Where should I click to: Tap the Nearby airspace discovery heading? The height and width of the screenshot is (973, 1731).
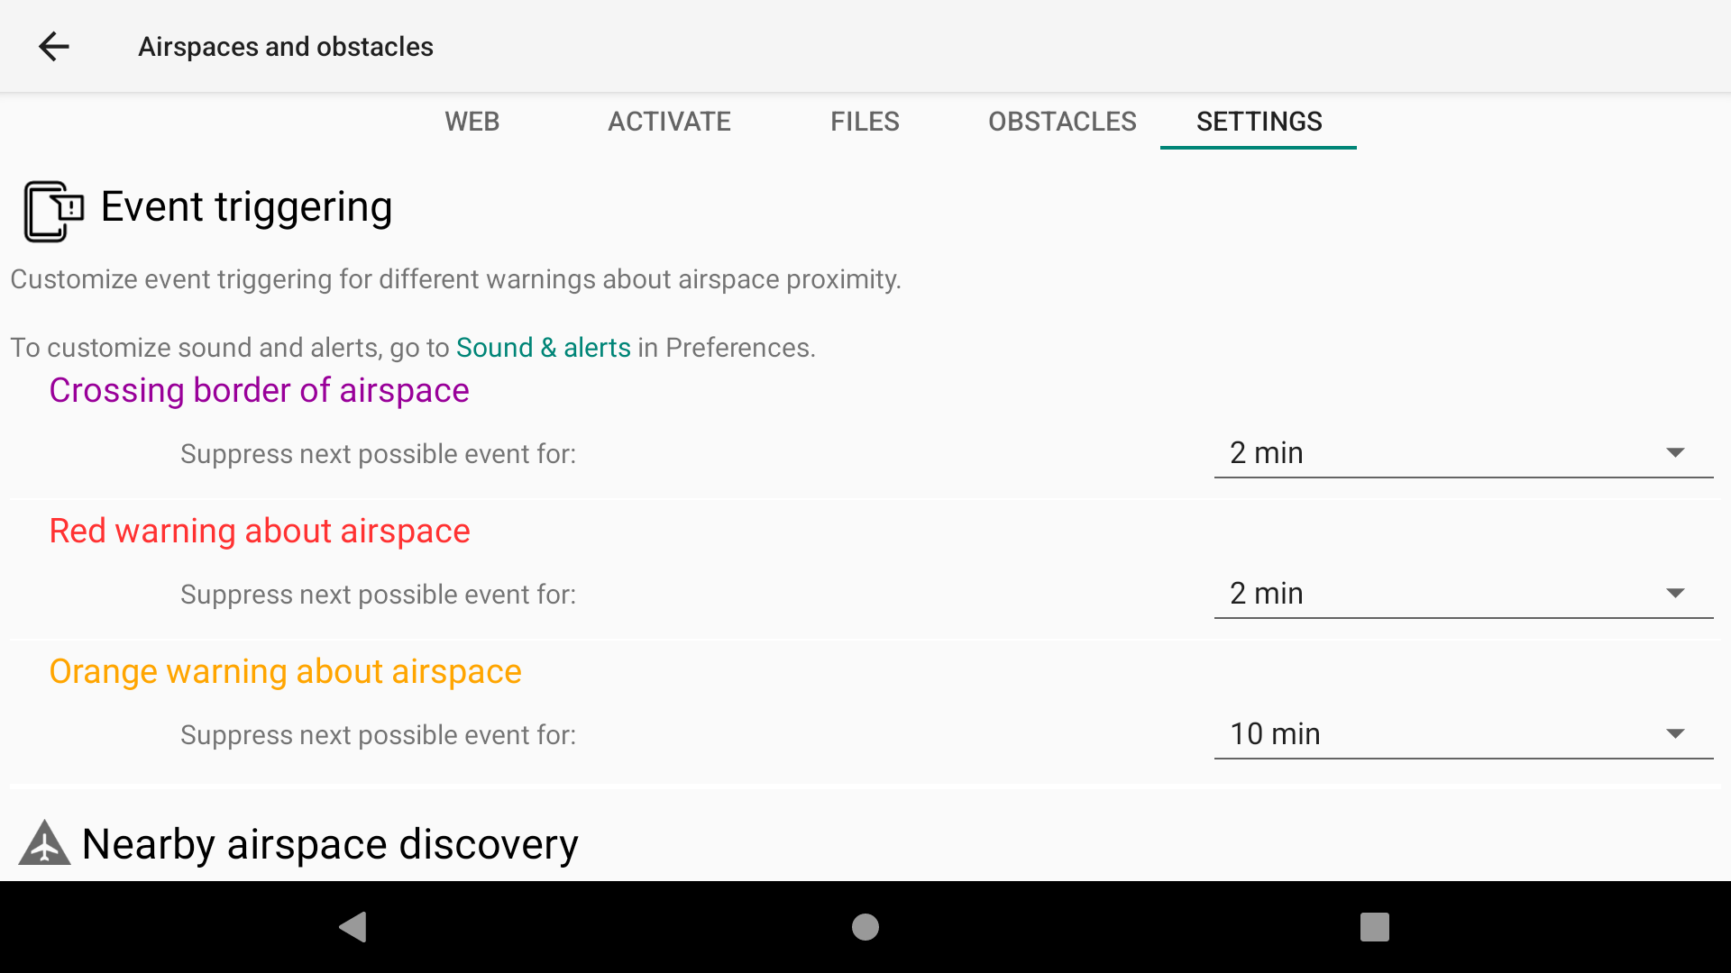(330, 844)
